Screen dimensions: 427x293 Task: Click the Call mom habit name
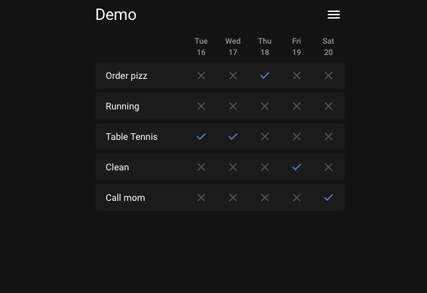tap(125, 198)
